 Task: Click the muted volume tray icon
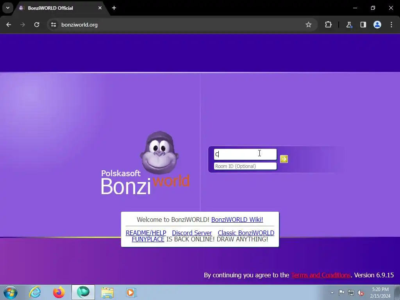pos(361,293)
